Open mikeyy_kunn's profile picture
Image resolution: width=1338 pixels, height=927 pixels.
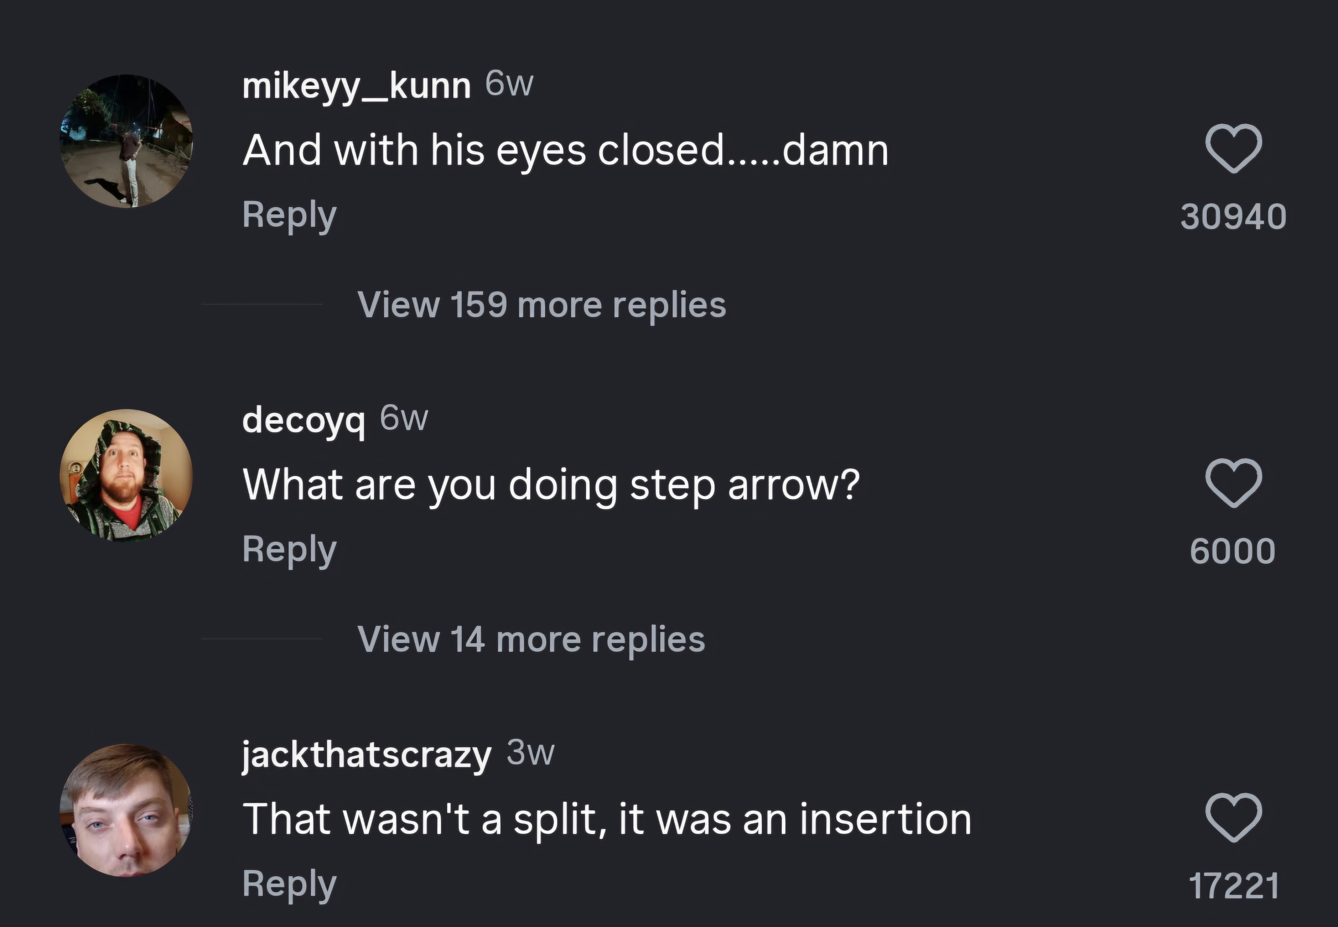[x=127, y=141]
